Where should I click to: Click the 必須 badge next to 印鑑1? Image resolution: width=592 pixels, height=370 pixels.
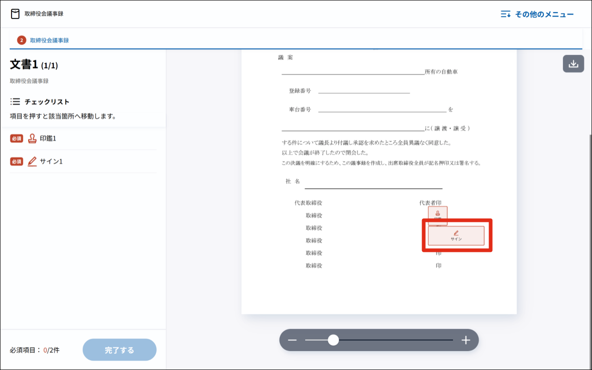coord(17,138)
